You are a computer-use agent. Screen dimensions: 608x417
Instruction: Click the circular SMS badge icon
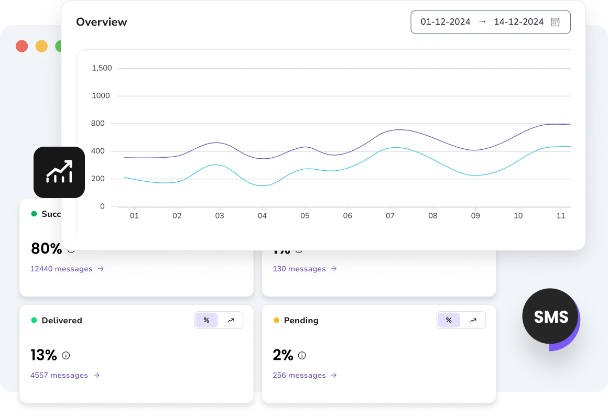550,316
